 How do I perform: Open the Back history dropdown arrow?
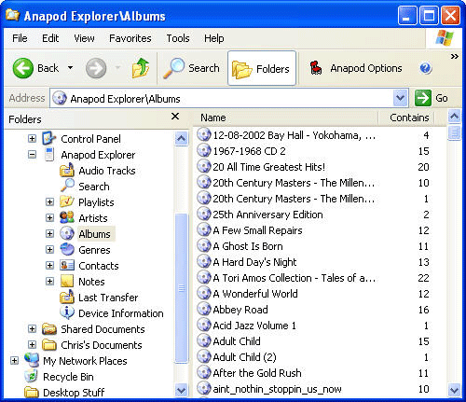click(x=71, y=67)
